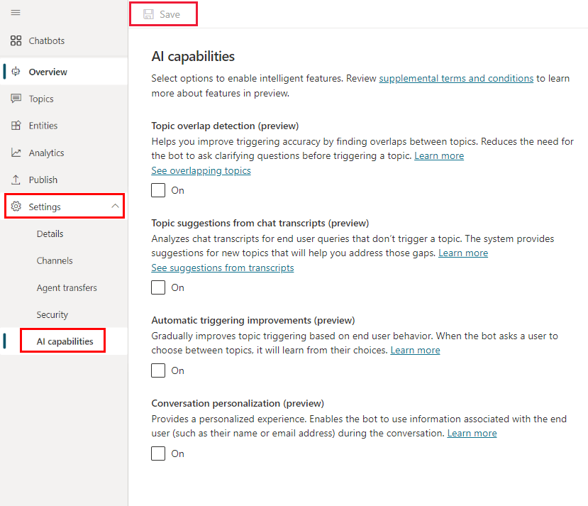Go to Agent transfers settings
The height and width of the screenshot is (506, 588).
[x=67, y=287]
